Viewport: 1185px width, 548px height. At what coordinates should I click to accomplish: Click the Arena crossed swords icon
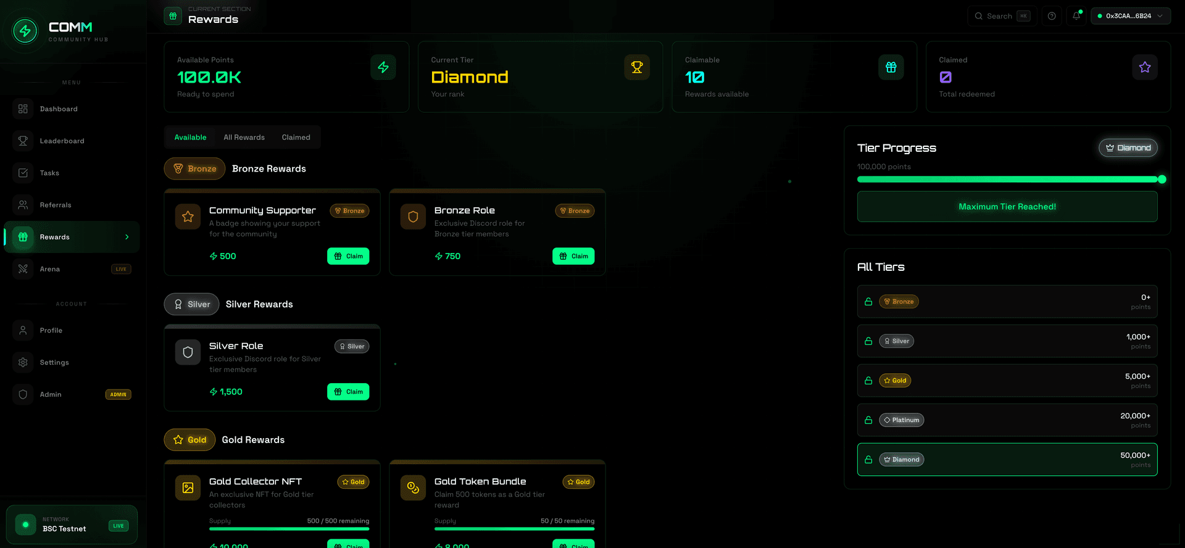point(23,269)
